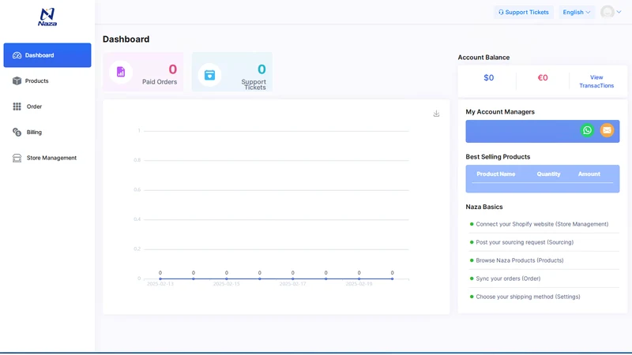Click the Naza logo
This screenshot has height=355, width=632.
(x=47, y=17)
